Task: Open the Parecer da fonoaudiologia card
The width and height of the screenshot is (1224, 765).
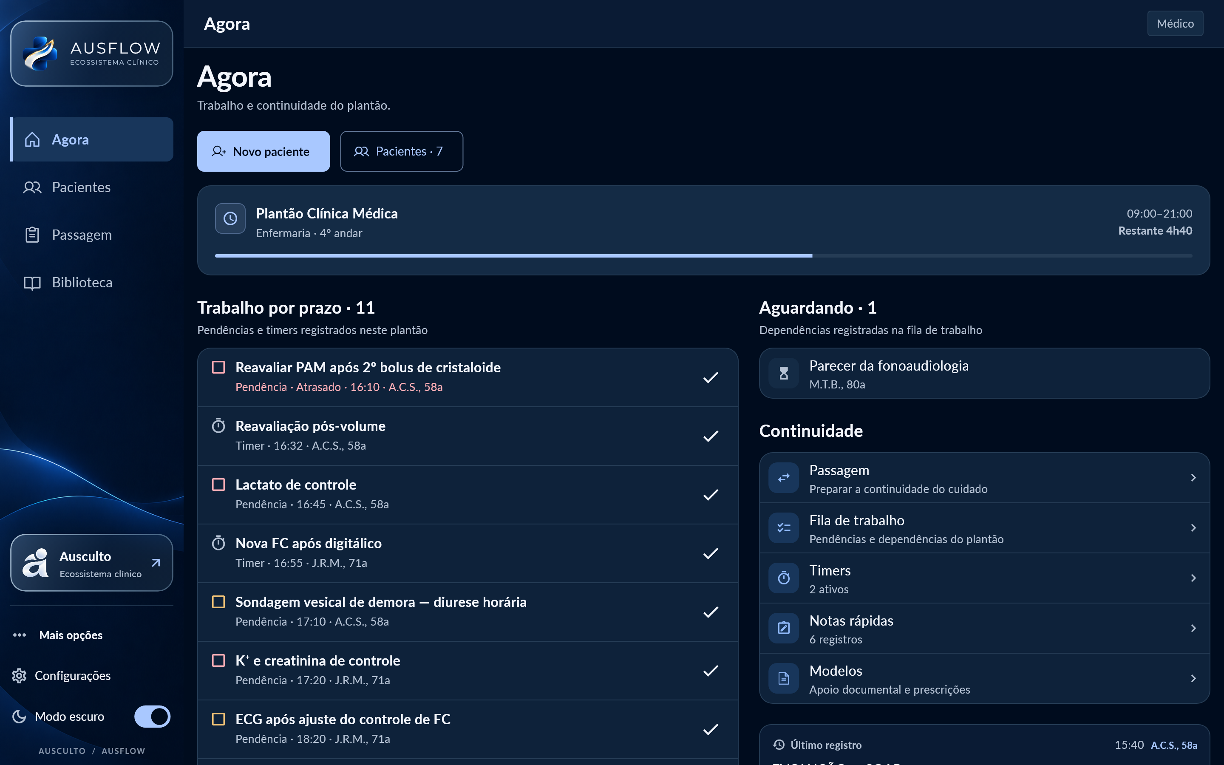Action: coord(984,374)
